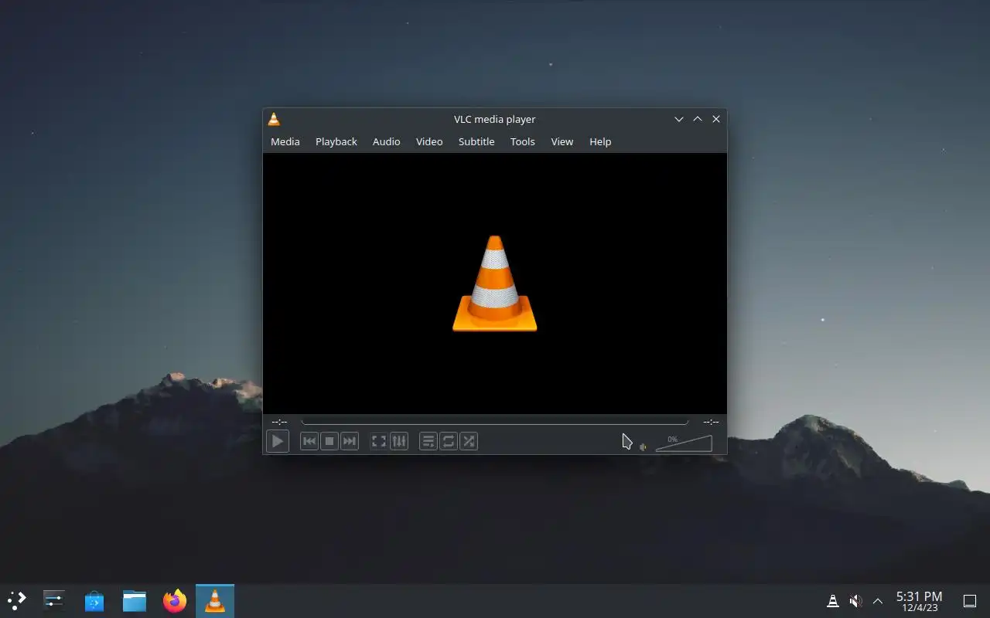The image size is (990, 618).
Task: Open the Video menu
Action: [x=429, y=141]
